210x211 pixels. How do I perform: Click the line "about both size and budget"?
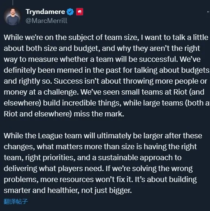click(x=102, y=48)
